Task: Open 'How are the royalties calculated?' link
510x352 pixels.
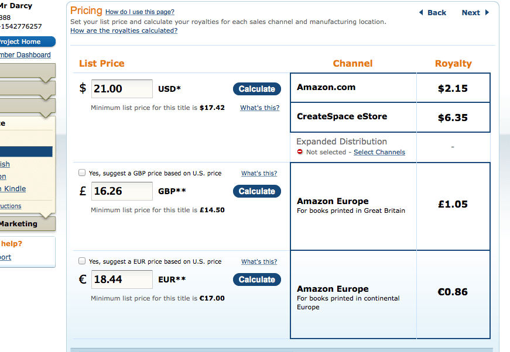Action: (124, 30)
